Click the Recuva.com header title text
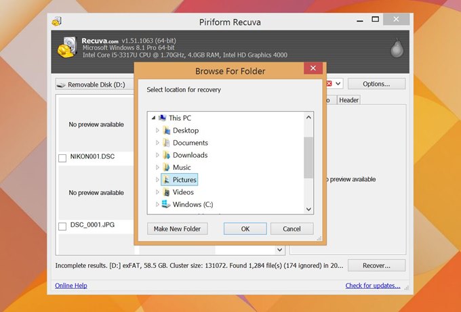 coord(100,41)
